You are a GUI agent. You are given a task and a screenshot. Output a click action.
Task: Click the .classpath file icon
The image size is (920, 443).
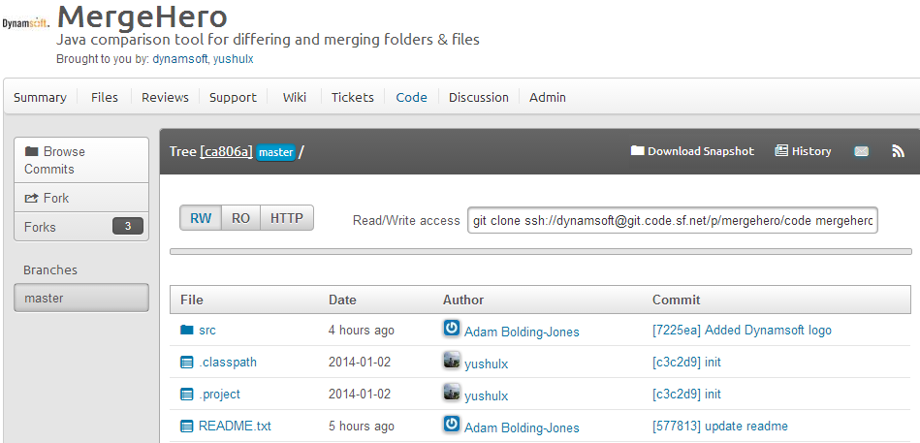(187, 363)
